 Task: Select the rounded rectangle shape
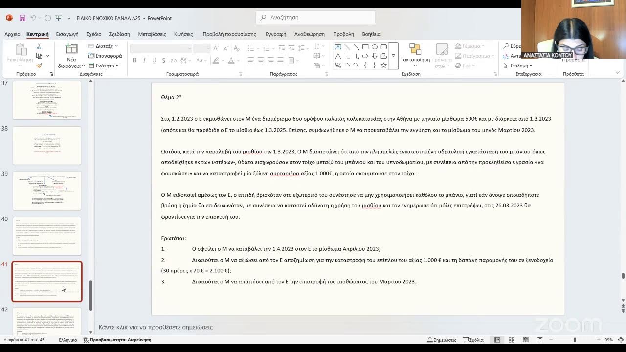click(x=383, y=47)
